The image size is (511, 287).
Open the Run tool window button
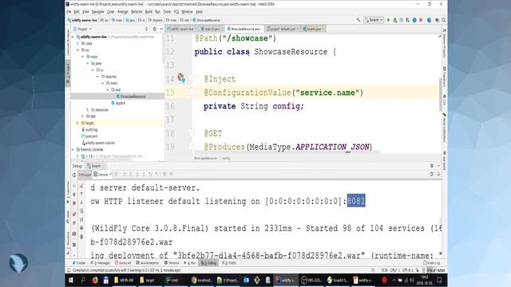click(x=190, y=263)
